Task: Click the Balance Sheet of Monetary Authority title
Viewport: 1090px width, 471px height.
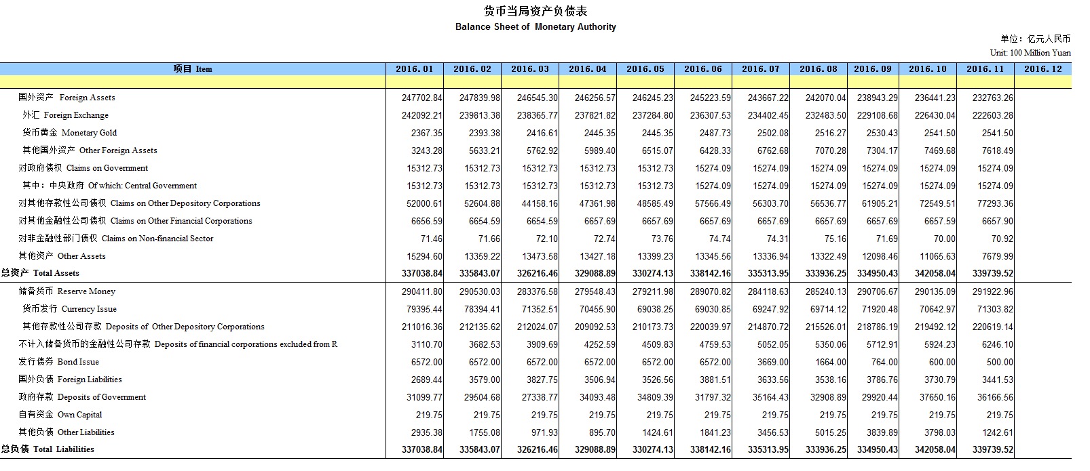Action: pyautogui.click(x=535, y=27)
